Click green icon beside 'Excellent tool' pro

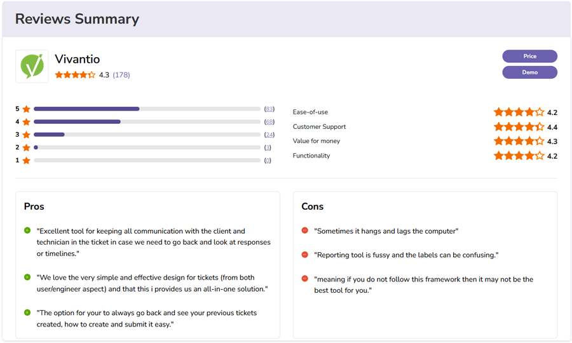(27, 231)
